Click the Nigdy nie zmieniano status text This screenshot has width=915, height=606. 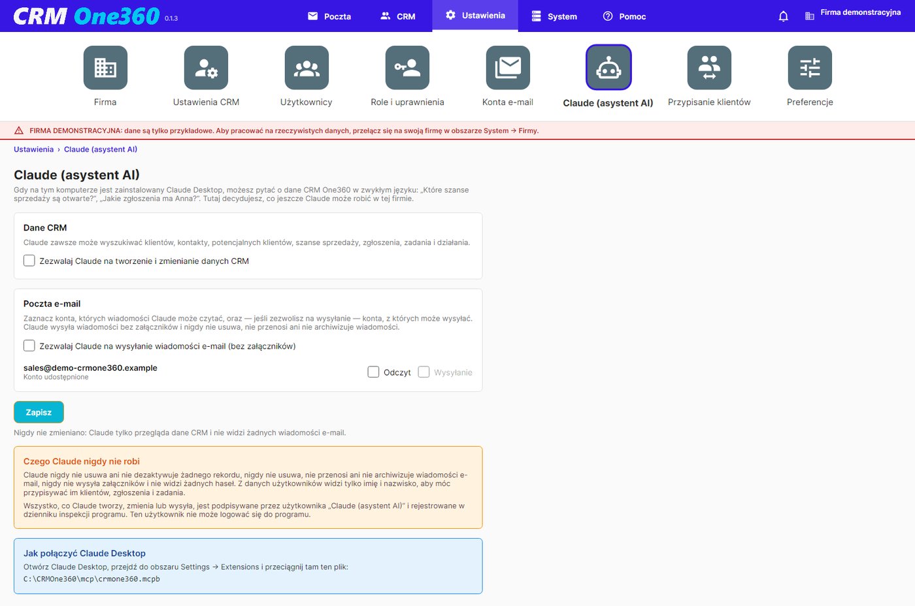pyautogui.click(x=180, y=433)
